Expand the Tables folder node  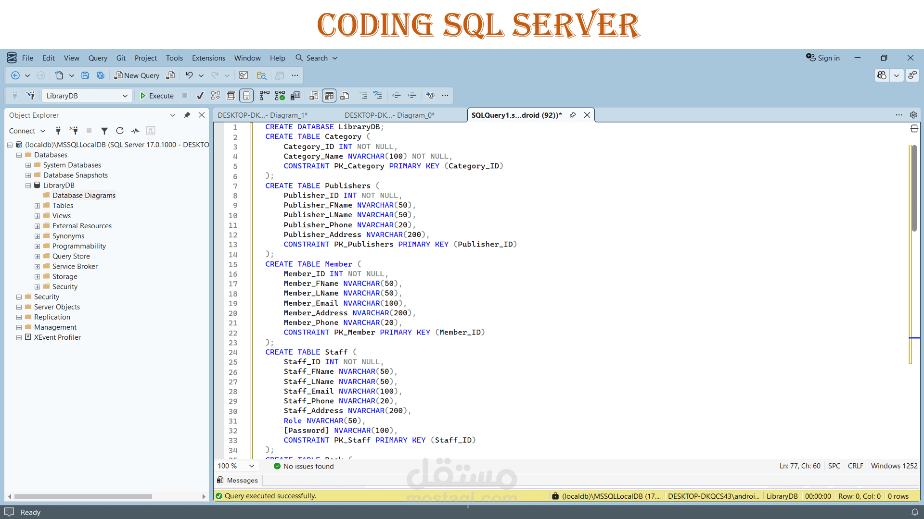tap(37, 206)
